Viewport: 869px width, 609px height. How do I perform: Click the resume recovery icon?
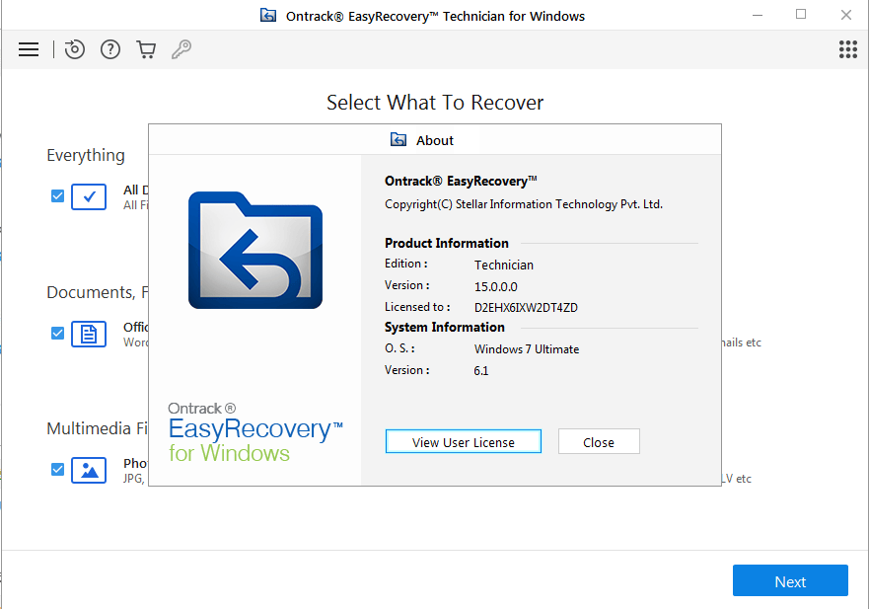coord(75,49)
